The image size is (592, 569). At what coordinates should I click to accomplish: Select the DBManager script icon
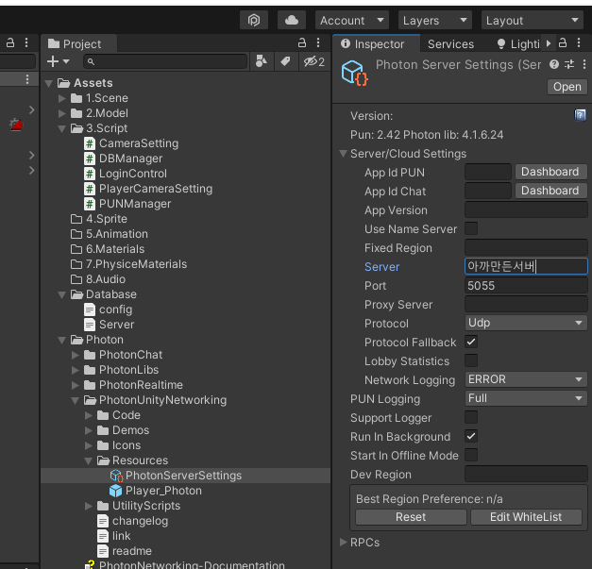click(90, 159)
